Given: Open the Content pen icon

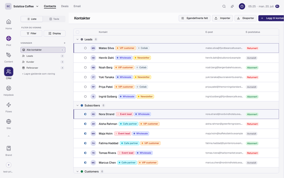Looking at the screenshot, I should coord(8,55).
